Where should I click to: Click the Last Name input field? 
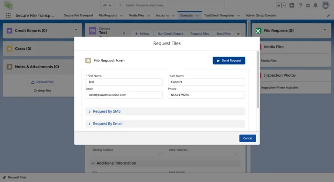[x=207, y=82]
